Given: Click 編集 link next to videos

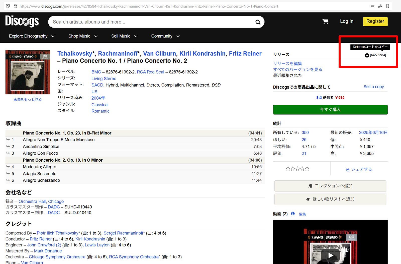Looking at the screenshot, I should coord(302,214).
